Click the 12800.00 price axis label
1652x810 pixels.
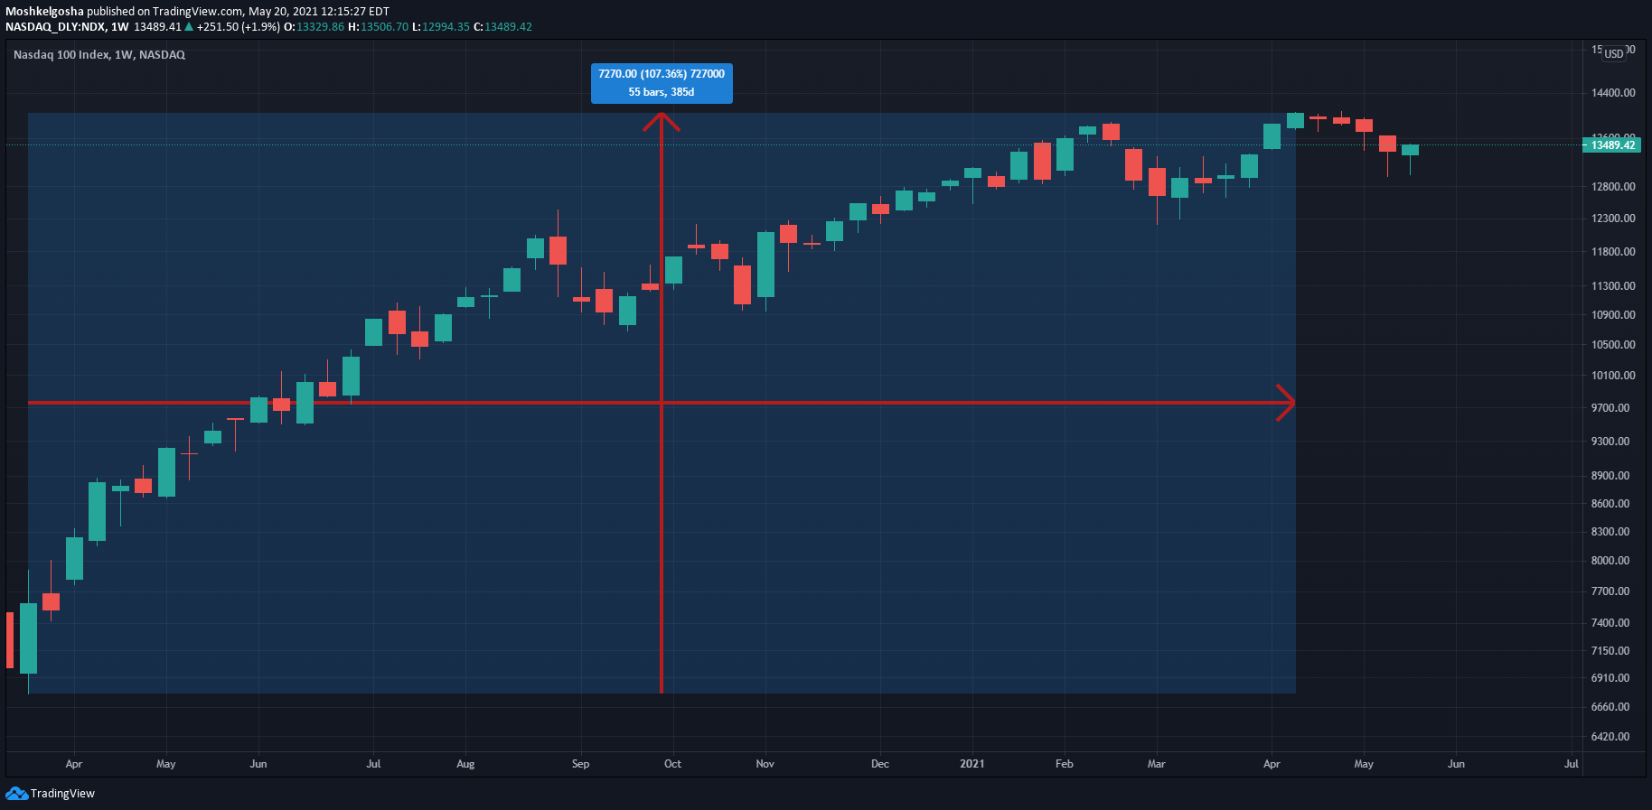coord(1613,187)
